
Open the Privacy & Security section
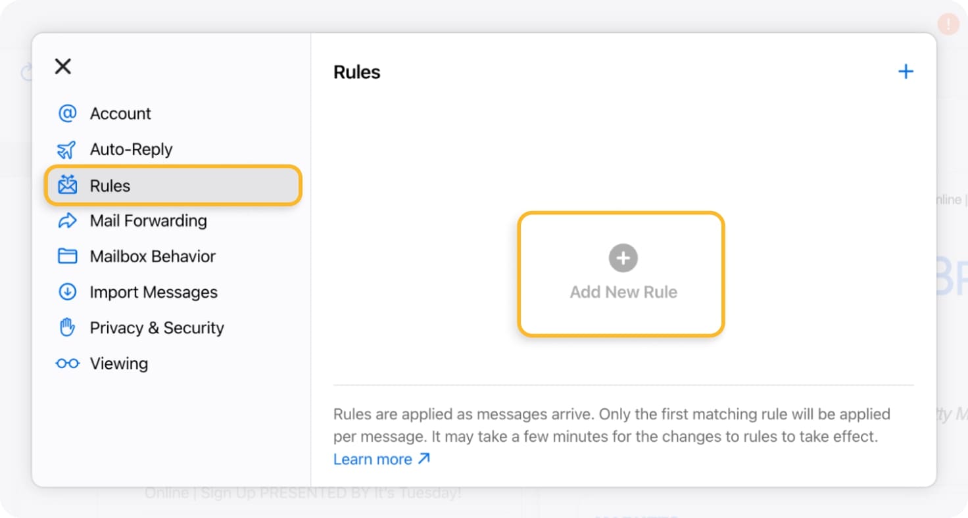coord(157,327)
